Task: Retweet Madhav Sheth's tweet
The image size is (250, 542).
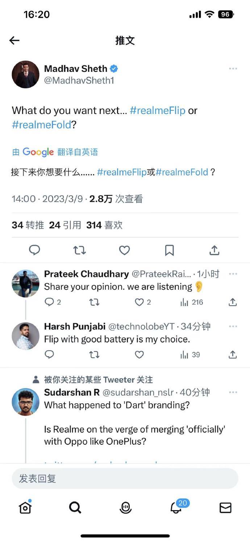Action: pos(79,250)
